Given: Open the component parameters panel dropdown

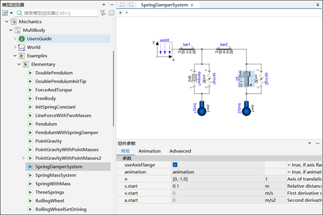Looking at the screenshot, I should point(310,143).
